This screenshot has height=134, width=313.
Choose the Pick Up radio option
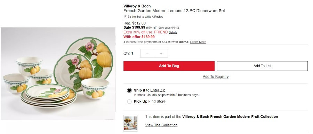(x=129, y=102)
